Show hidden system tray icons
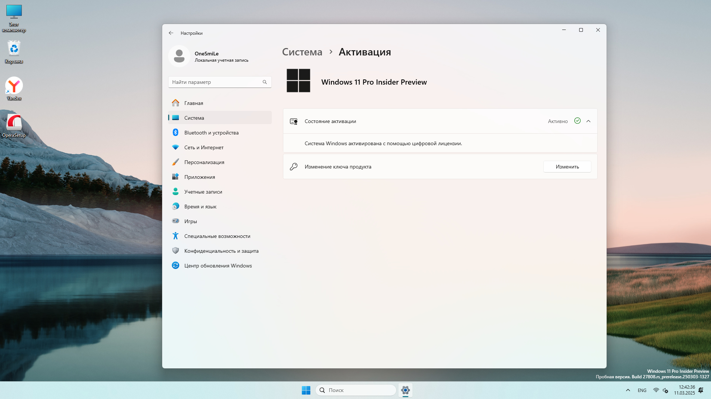Screen dimensions: 711x399 click(x=628, y=390)
